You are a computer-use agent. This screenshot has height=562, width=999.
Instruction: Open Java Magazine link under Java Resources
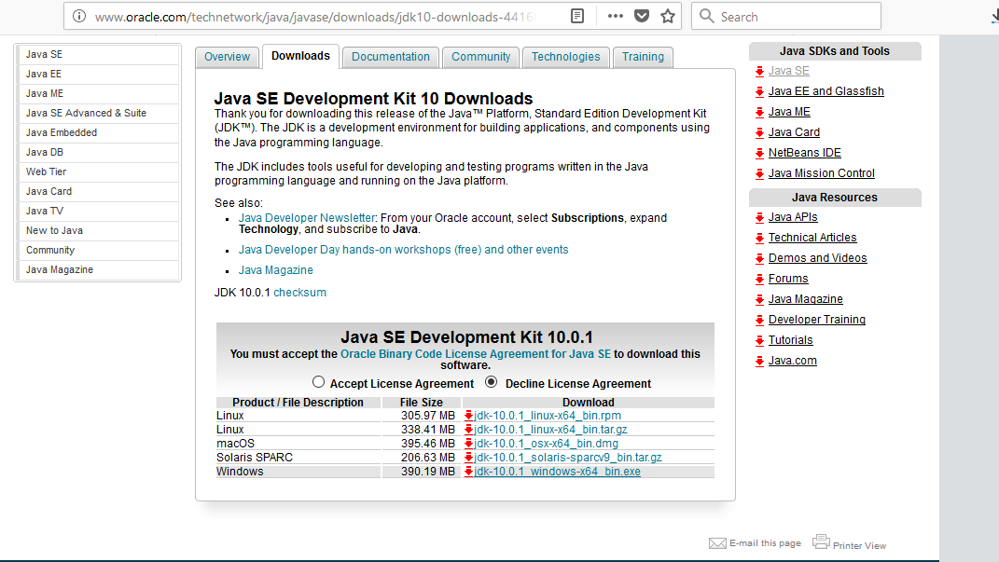(805, 299)
